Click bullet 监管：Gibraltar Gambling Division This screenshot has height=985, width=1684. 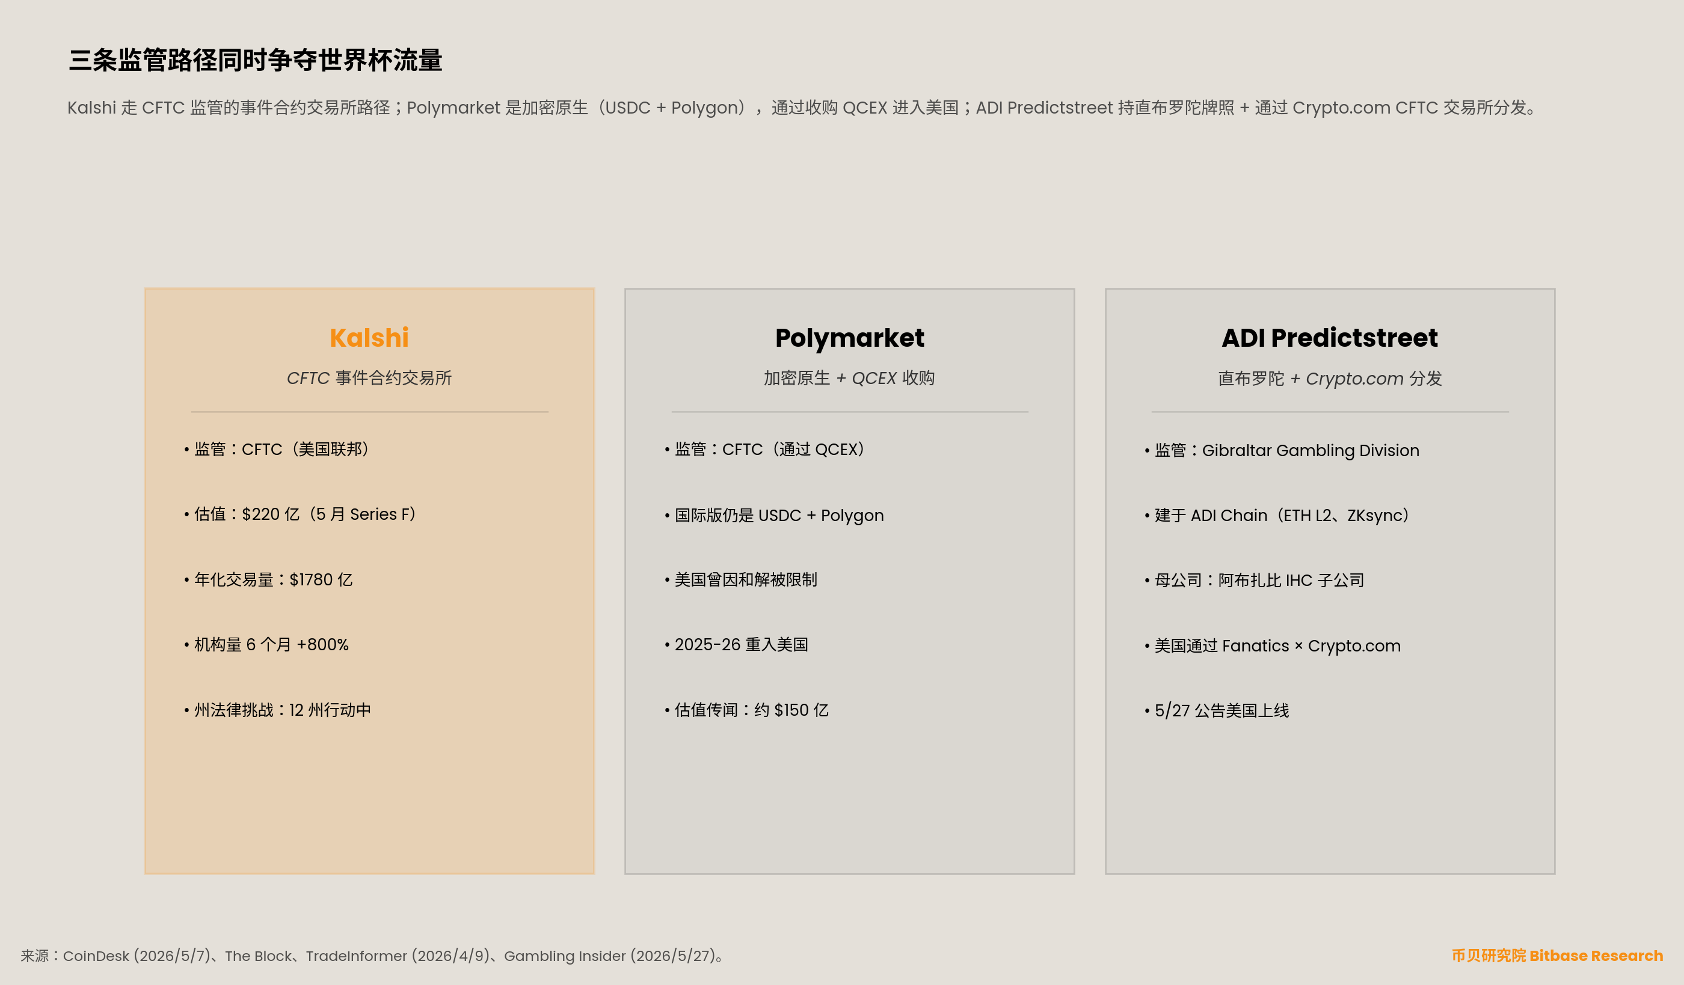pos(1282,451)
